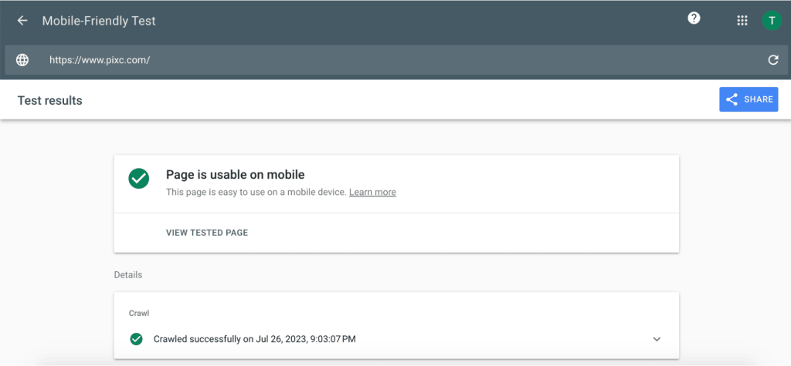Open the account avatar labeled T
The image size is (791, 366).
point(772,21)
